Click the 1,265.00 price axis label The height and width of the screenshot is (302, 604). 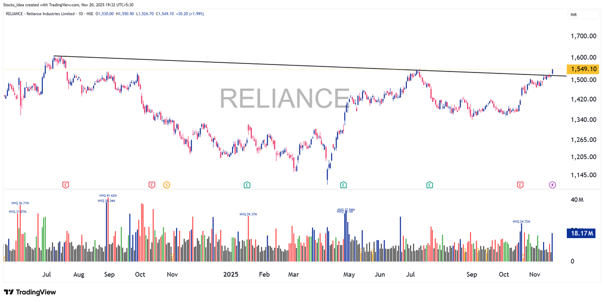coord(584,139)
